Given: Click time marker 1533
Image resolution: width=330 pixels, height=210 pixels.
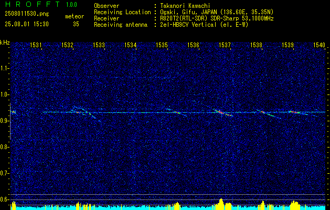Looking at the screenshot, I should (99, 45).
